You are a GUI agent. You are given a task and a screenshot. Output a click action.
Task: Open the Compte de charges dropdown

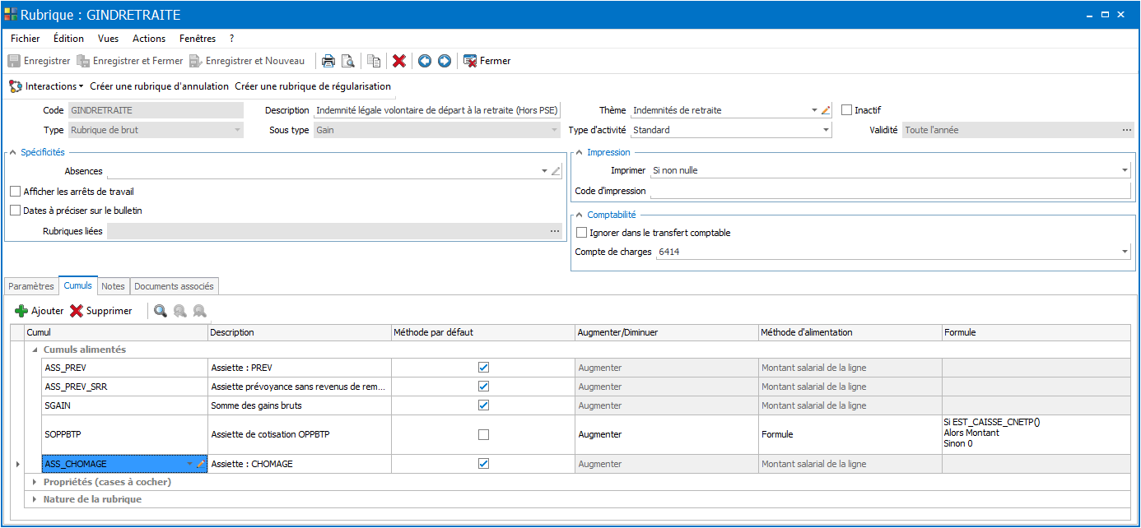1125,252
